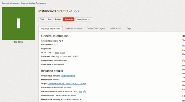Click the Stop button
185x102 pixels.
pyautogui.click(x=49, y=19)
